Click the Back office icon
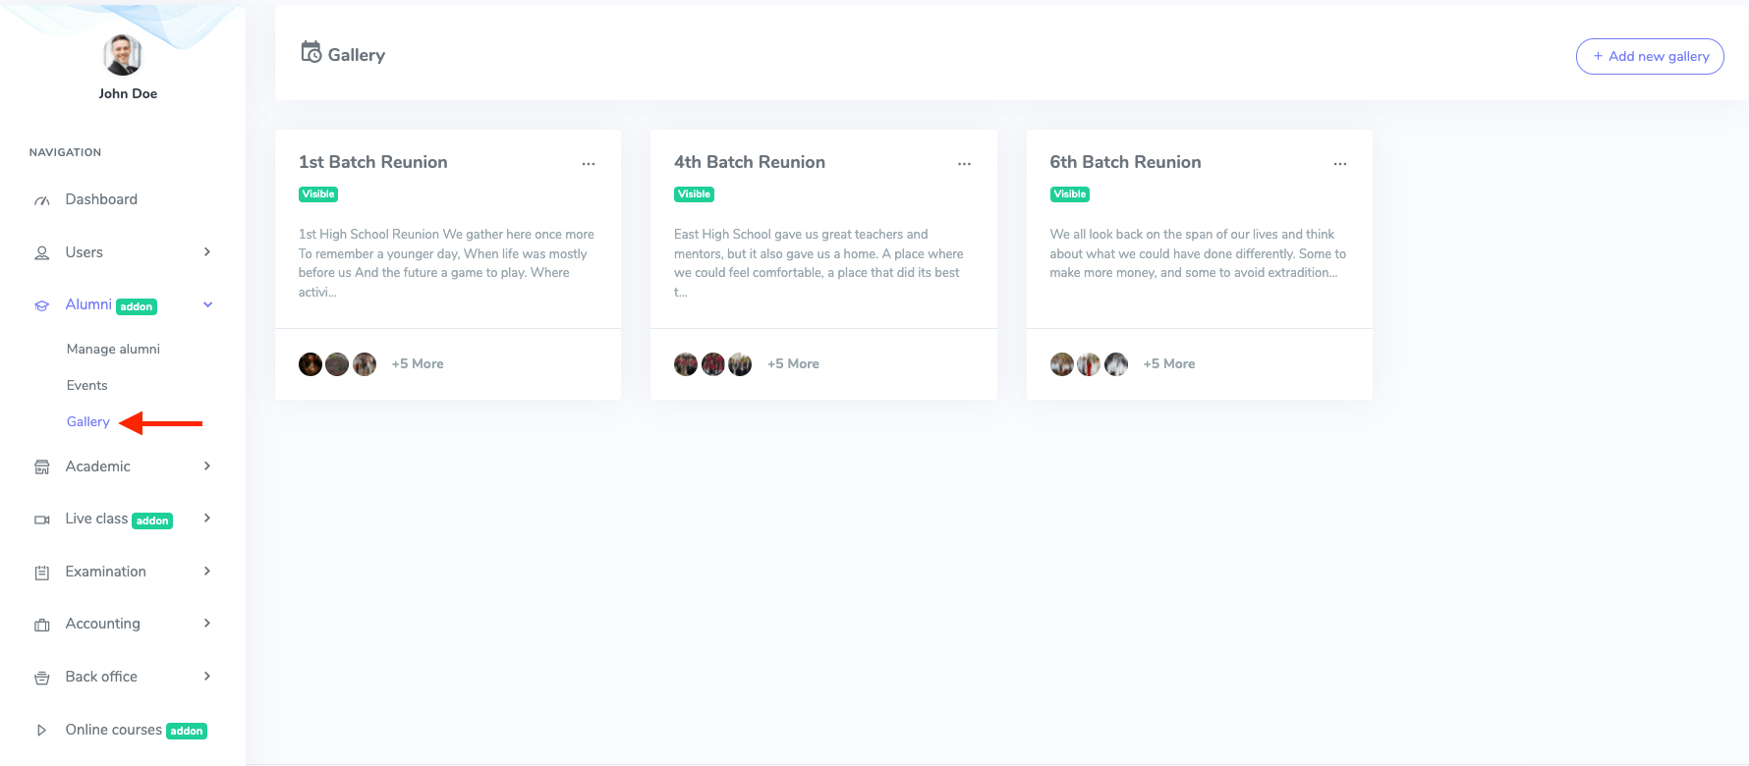 point(42,678)
